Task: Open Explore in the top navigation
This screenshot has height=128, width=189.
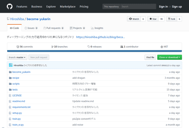Action: 51,6
